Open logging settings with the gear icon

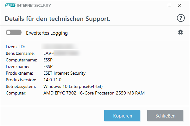coord(180,32)
